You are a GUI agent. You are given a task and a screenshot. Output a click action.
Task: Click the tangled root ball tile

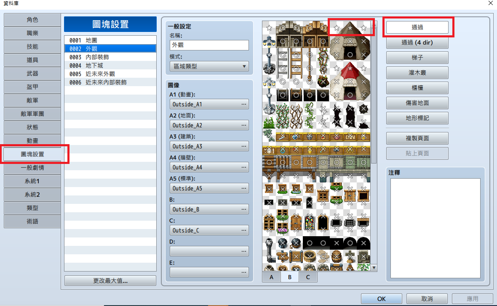coord(323,82)
